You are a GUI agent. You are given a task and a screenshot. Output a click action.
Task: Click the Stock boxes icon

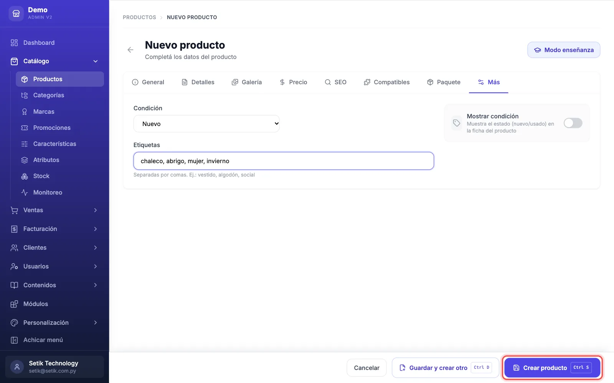(x=25, y=176)
